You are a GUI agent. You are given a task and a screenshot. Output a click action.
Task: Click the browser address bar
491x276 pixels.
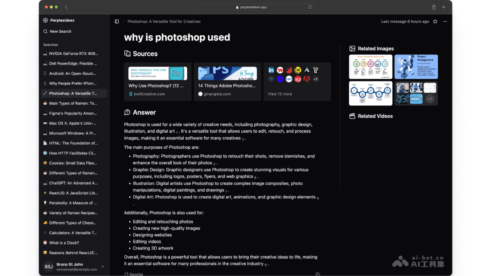[x=254, y=7]
